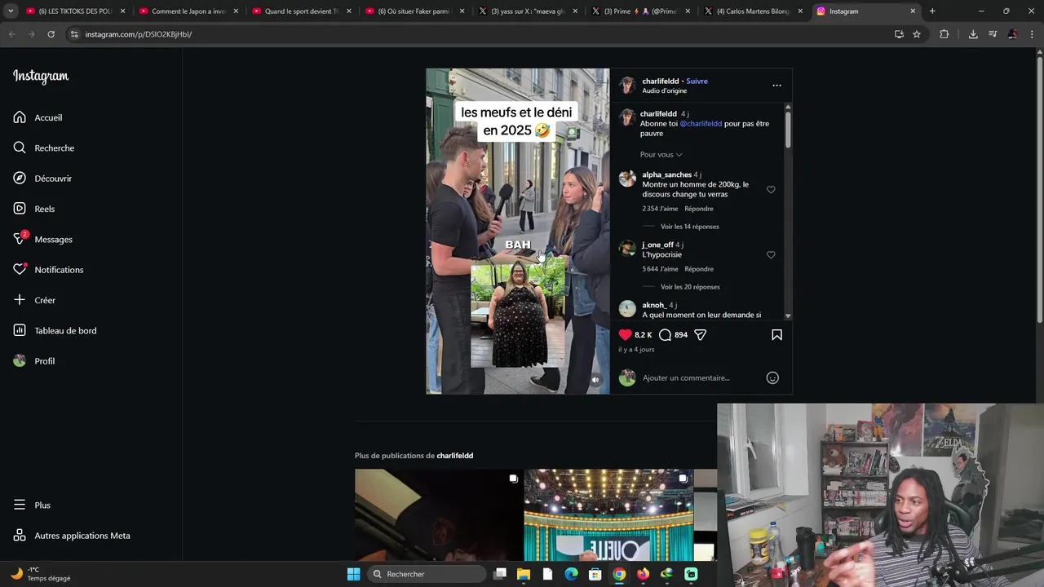Like alpha_sanches comment
The width and height of the screenshot is (1044, 587).
pyautogui.click(x=771, y=189)
